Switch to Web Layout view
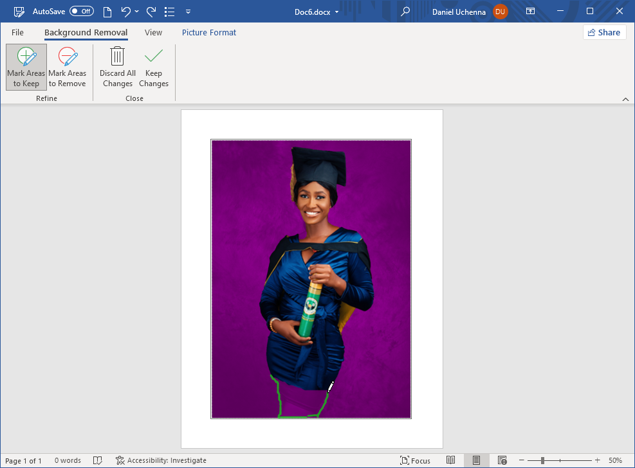 tap(501, 460)
